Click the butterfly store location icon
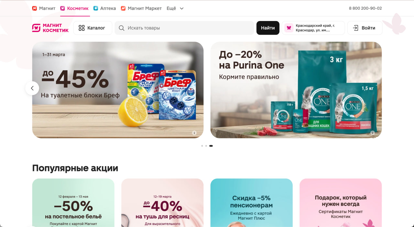 tap(289, 28)
